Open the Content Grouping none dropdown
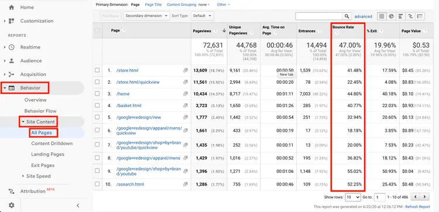 (x=204, y=5)
